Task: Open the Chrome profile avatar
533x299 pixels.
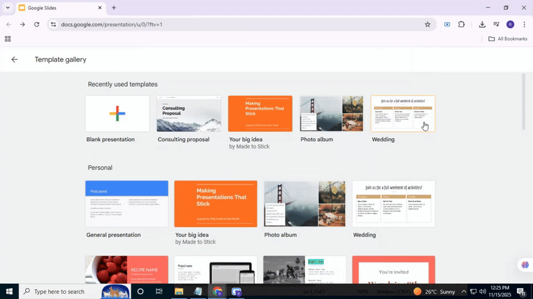Action: pos(510,25)
